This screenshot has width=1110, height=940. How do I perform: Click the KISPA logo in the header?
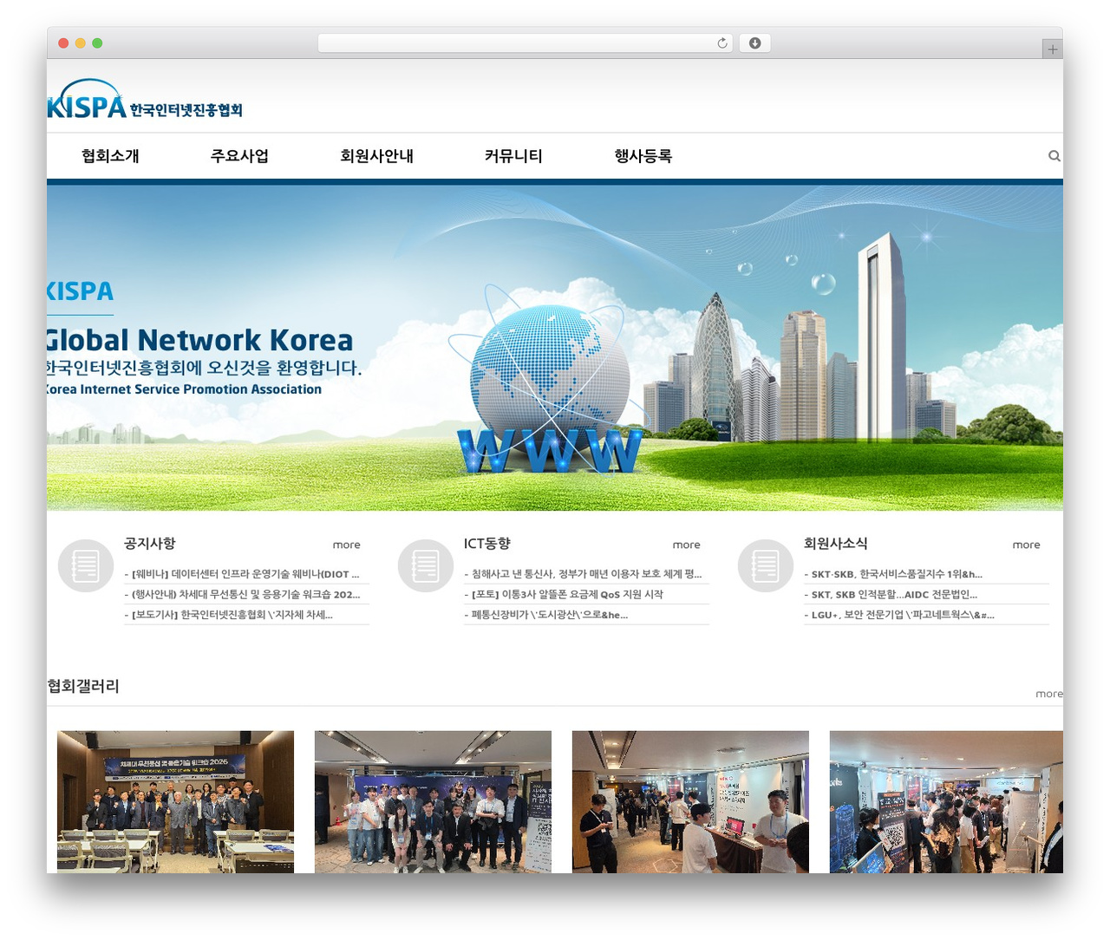click(145, 99)
